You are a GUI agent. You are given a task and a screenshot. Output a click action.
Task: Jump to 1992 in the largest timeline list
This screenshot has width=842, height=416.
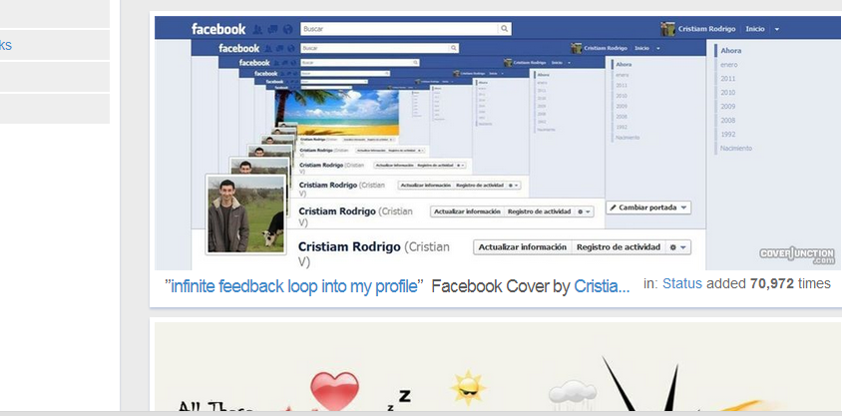(727, 135)
